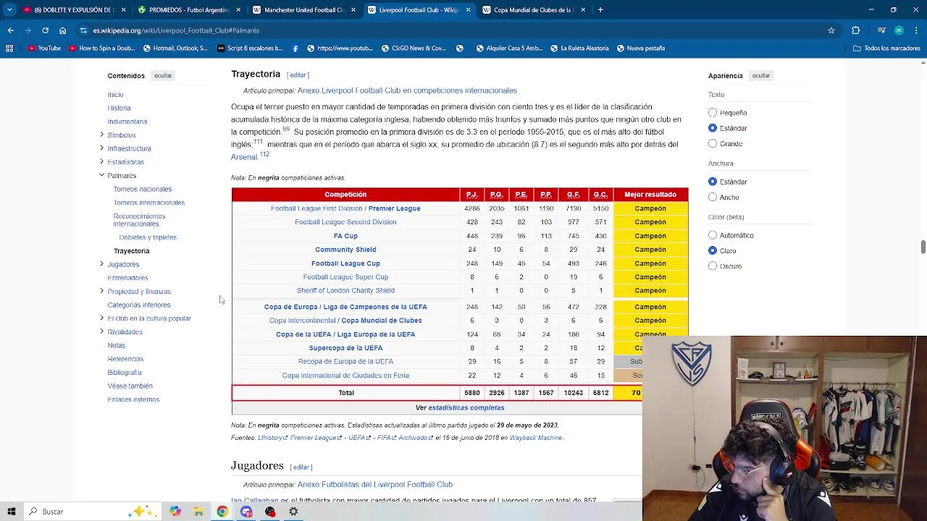Image resolution: width=927 pixels, height=521 pixels.
Task: Open Google Chrome taskbar icon
Action: tap(222, 512)
